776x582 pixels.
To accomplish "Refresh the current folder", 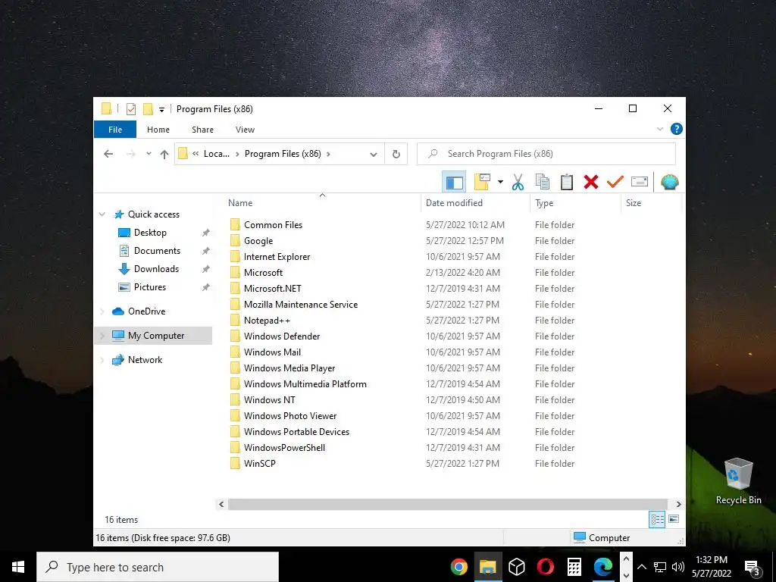I will 396,154.
